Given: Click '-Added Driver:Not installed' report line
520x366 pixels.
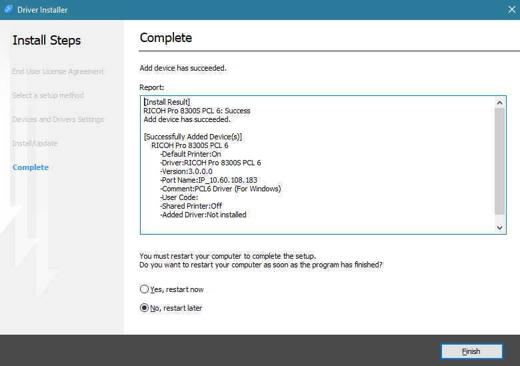Looking at the screenshot, I should [x=203, y=215].
